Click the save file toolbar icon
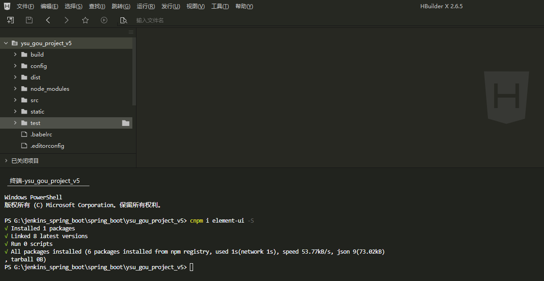The height and width of the screenshot is (281, 544). [29, 20]
